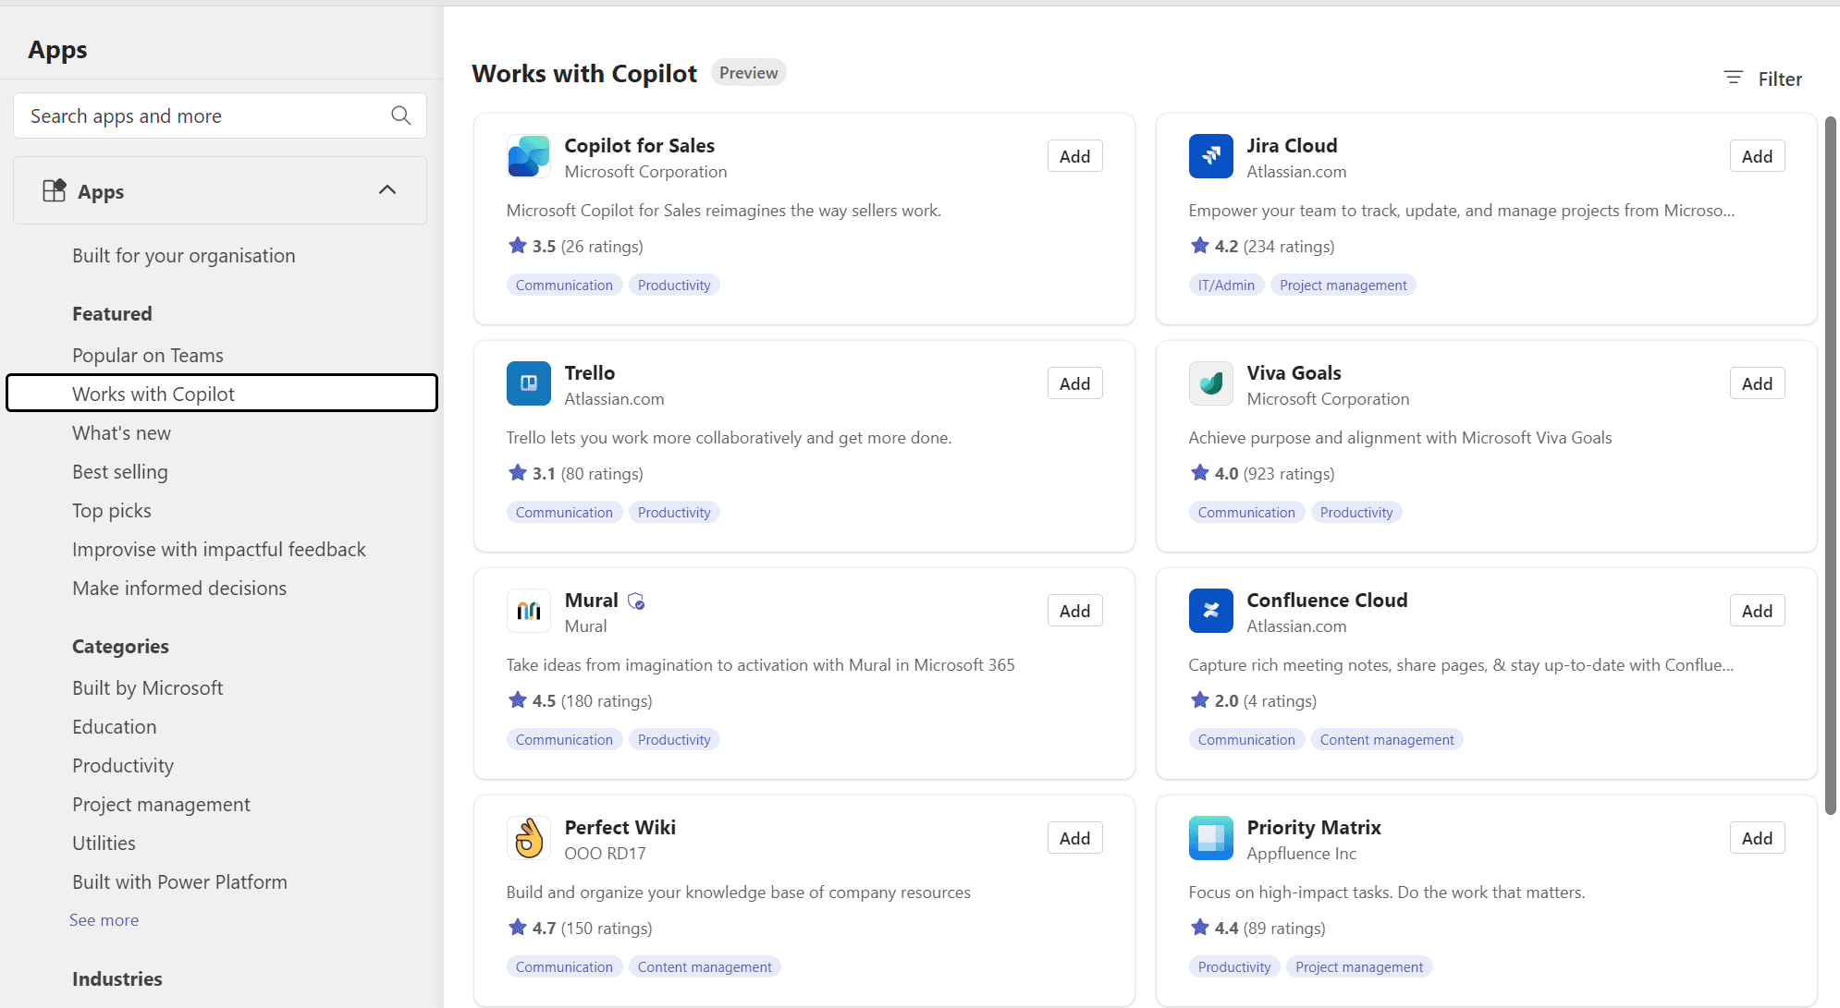Browse Productivity category in sidebar
Screen dimensions: 1840x1008
pos(123,766)
